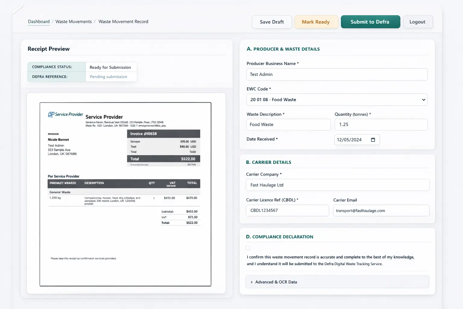Open the Food Waste EWC code selector
The height and width of the screenshot is (309, 463).
pos(337,100)
